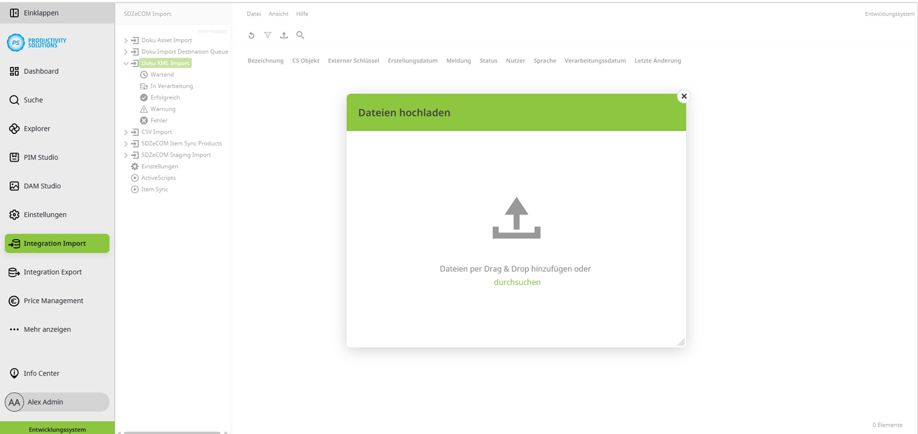
Task: Open the Datei menu
Action: 253,13
